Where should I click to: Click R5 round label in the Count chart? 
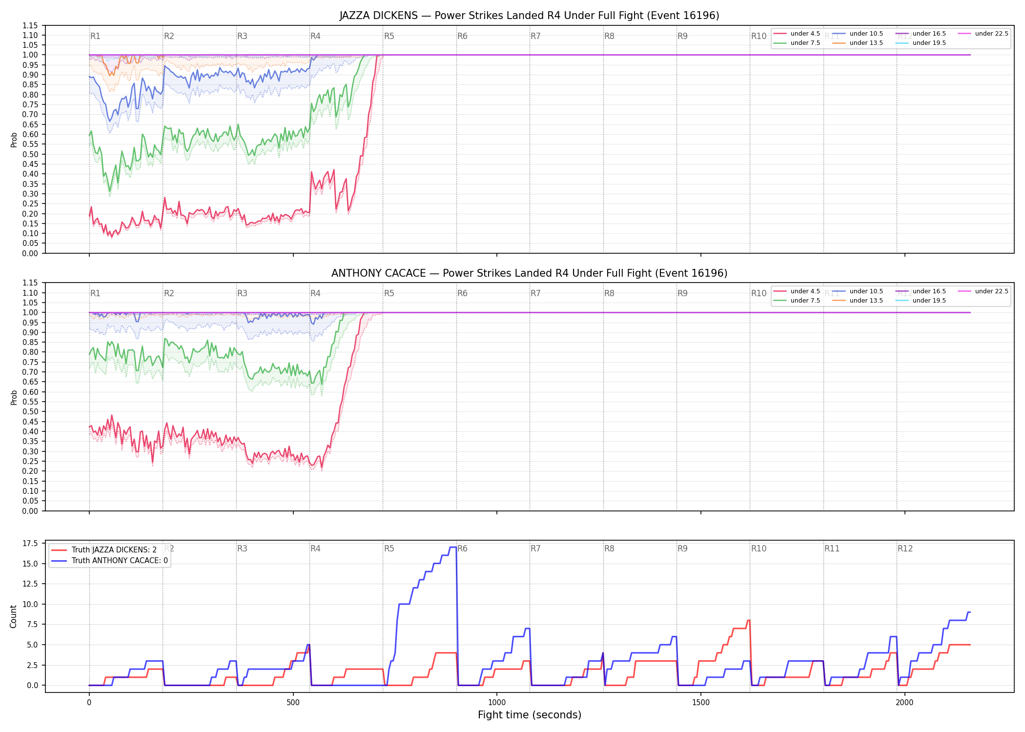[389, 549]
